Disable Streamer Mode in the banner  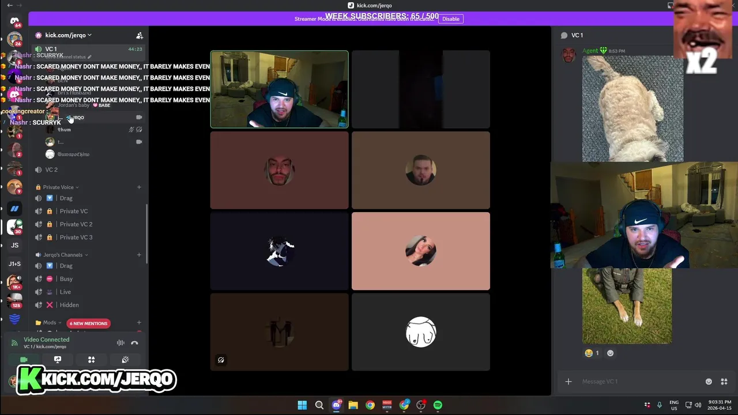(451, 19)
